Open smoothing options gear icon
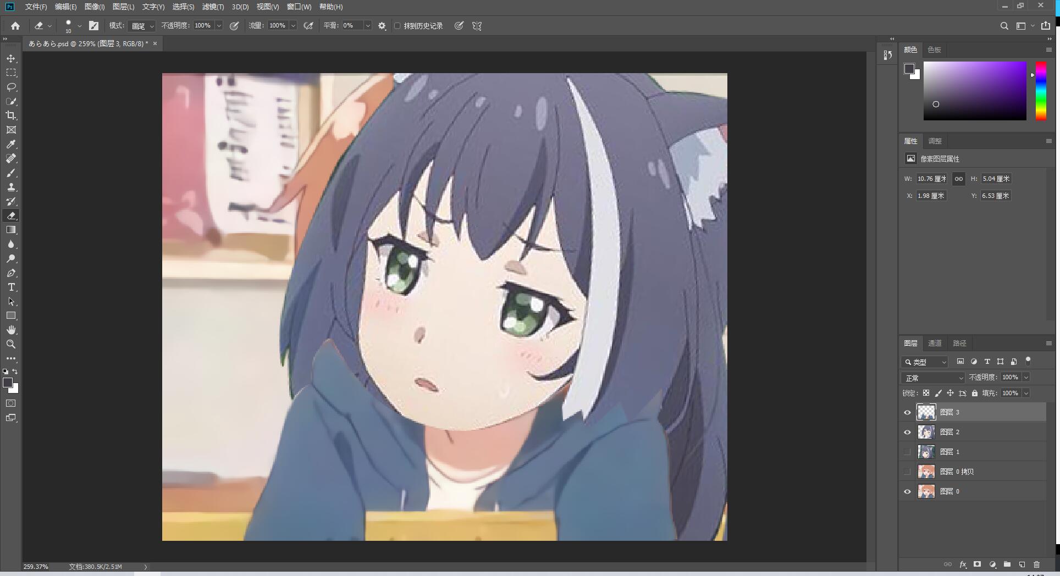The image size is (1060, 576). point(382,26)
